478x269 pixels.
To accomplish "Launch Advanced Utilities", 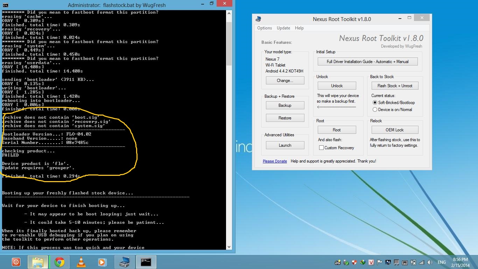I will pos(285,145).
